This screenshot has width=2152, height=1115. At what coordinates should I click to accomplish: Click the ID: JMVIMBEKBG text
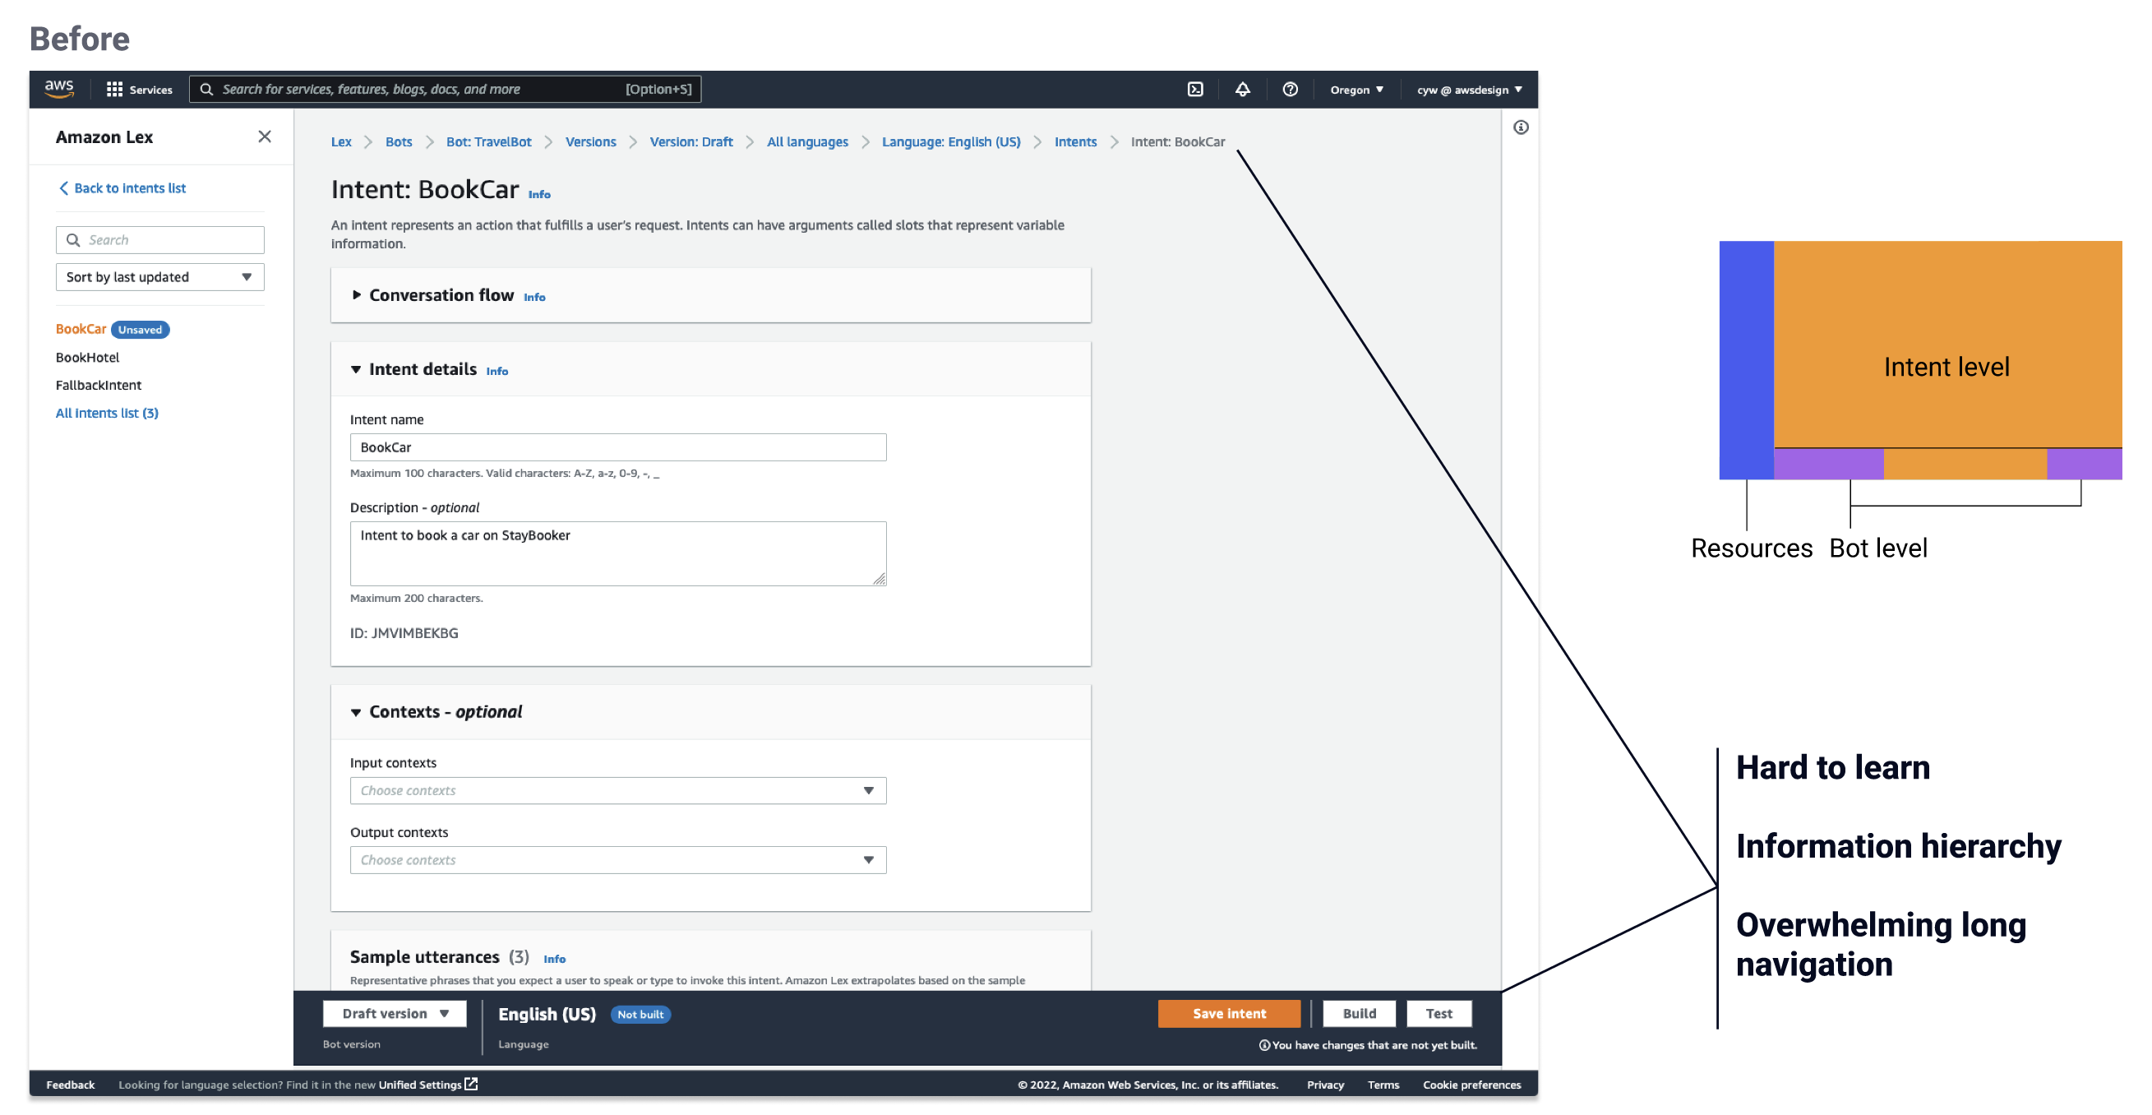[x=404, y=632]
